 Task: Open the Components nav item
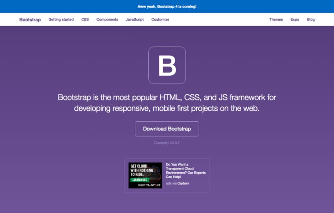pyautogui.click(x=107, y=20)
